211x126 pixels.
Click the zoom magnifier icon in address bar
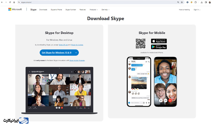coord(178,2)
